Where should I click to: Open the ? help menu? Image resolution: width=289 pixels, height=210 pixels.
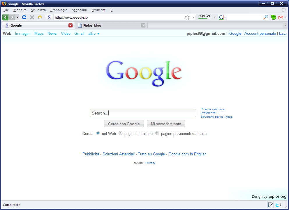(112, 10)
